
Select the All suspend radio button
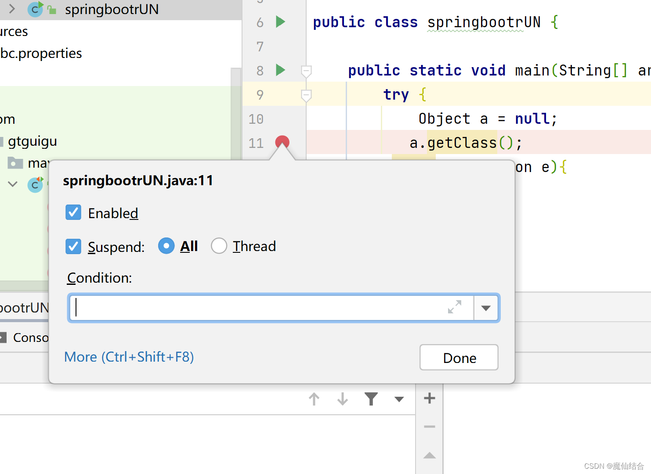166,246
